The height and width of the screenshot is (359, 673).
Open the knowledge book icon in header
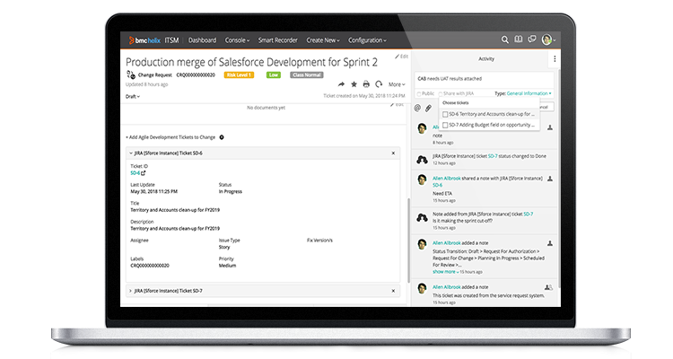(518, 40)
